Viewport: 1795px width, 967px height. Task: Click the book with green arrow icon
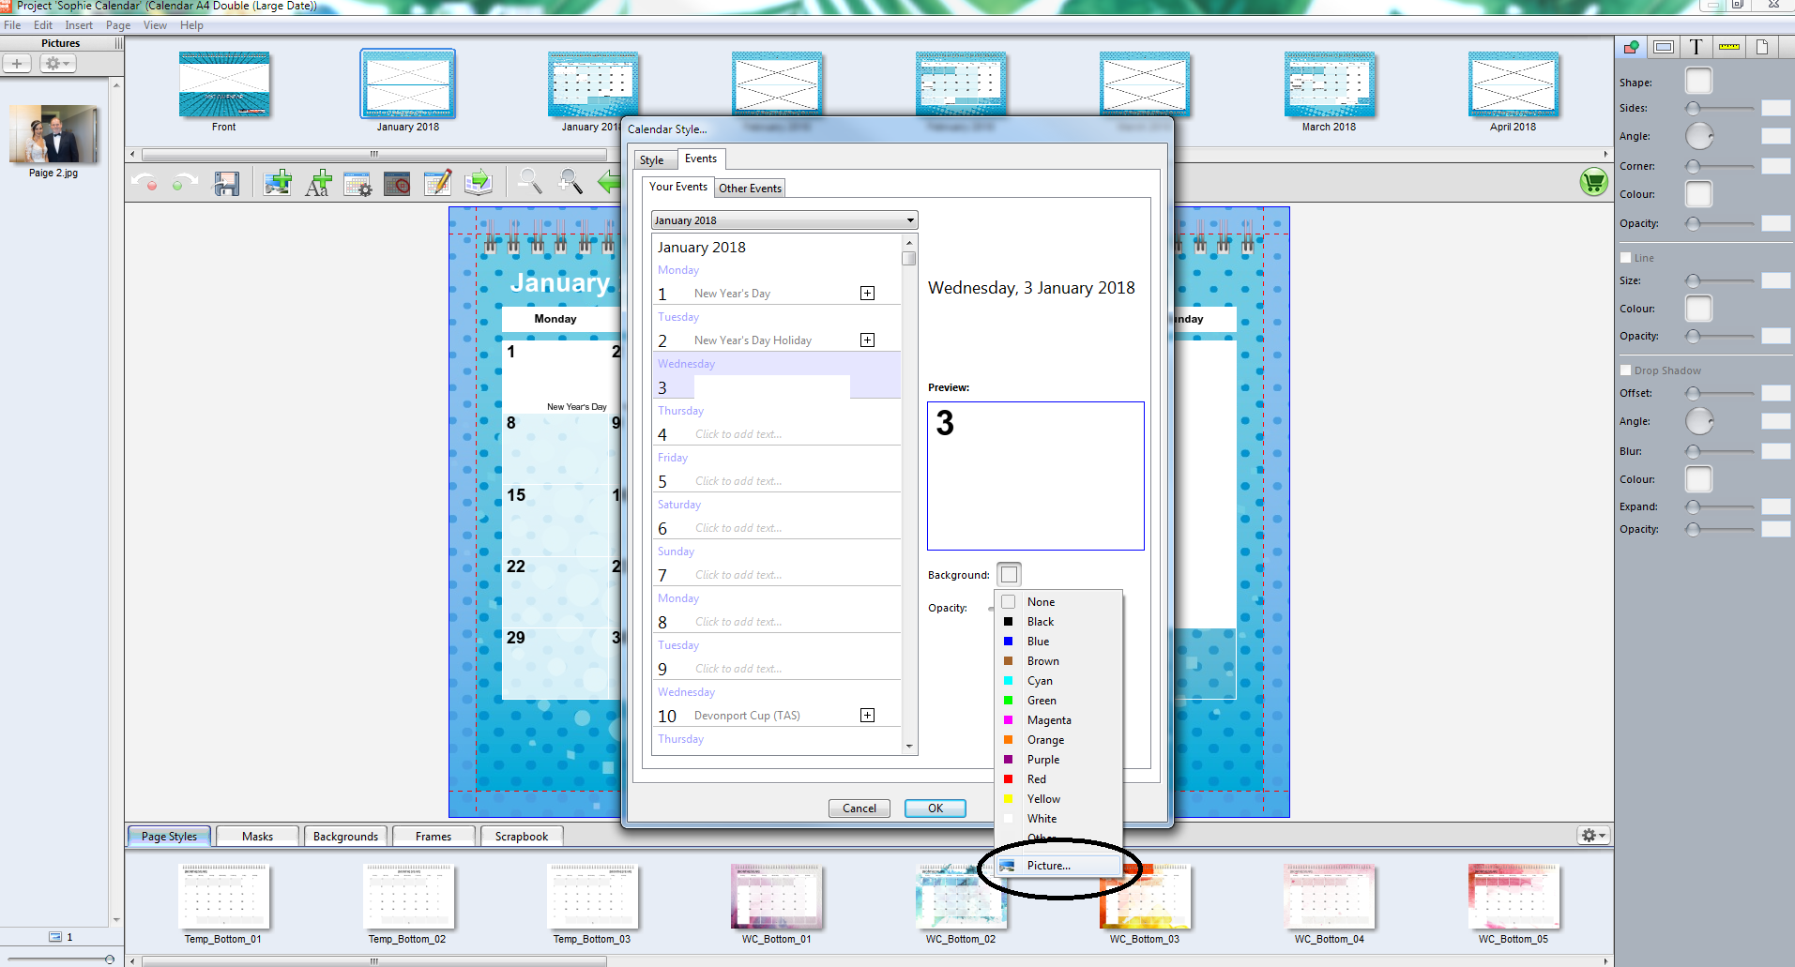coord(479,182)
